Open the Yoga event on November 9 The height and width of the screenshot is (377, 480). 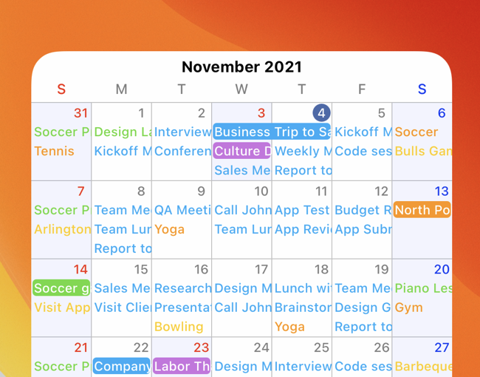[x=169, y=229]
